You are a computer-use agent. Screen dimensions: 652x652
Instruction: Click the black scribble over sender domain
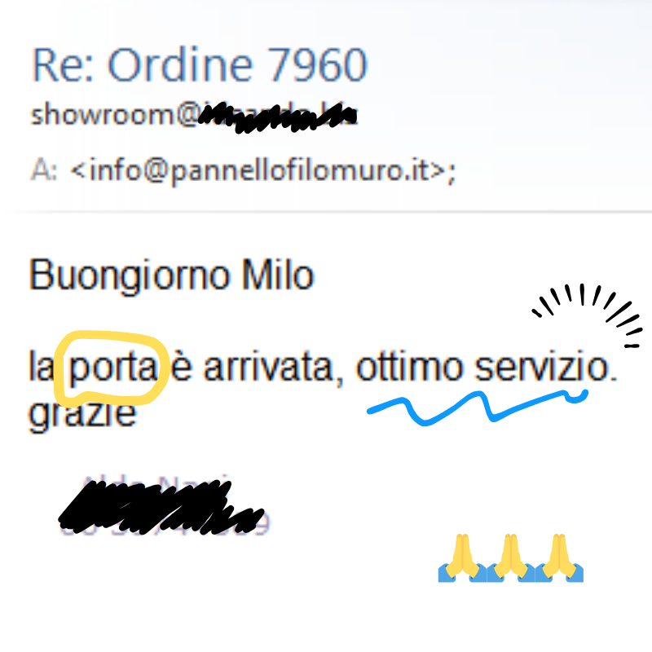[278, 117]
